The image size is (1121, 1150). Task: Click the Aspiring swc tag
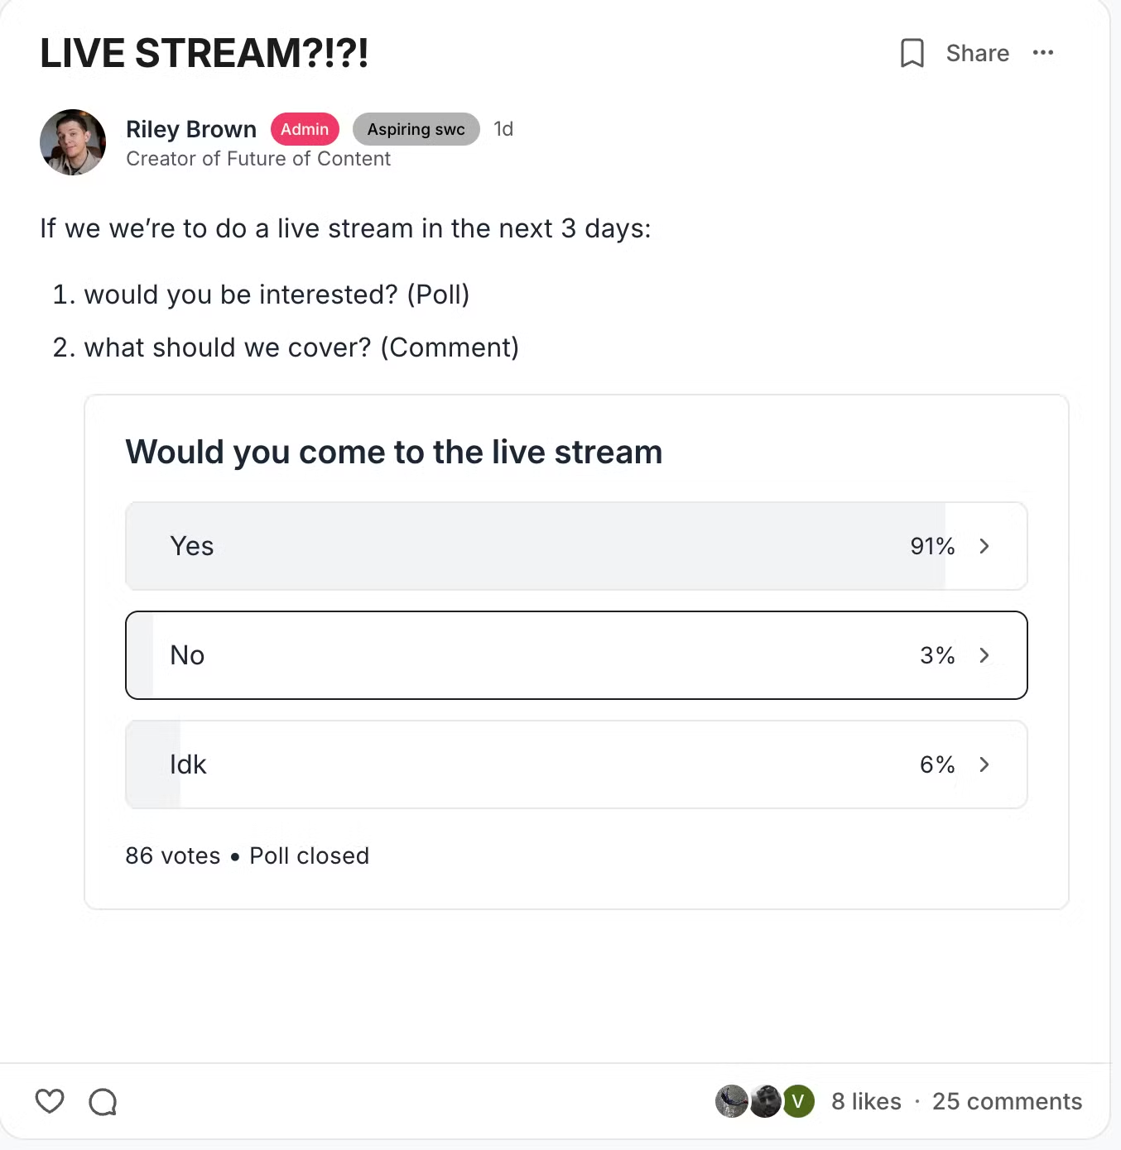[416, 129]
